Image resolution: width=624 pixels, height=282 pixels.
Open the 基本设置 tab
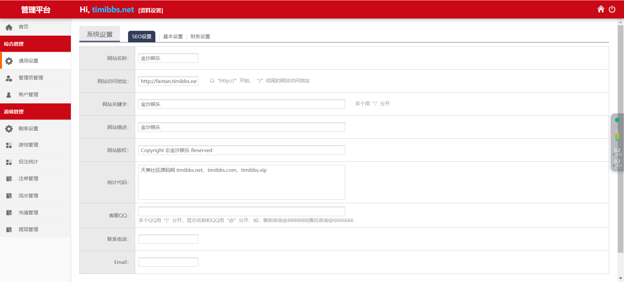click(173, 37)
